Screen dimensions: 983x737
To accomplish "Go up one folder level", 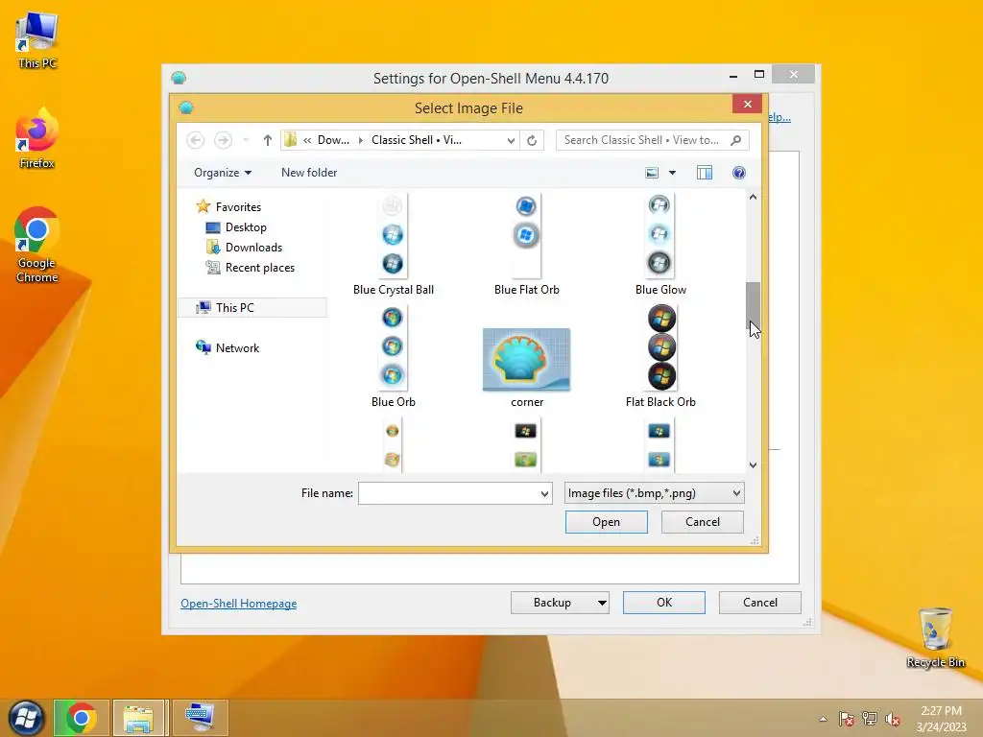I will point(268,140).
